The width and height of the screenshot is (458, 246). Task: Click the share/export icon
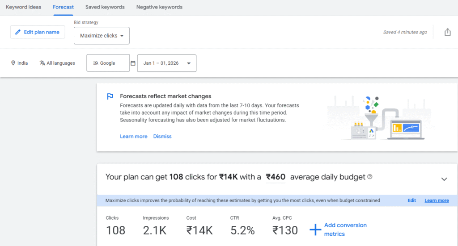[x=447, y=32]
